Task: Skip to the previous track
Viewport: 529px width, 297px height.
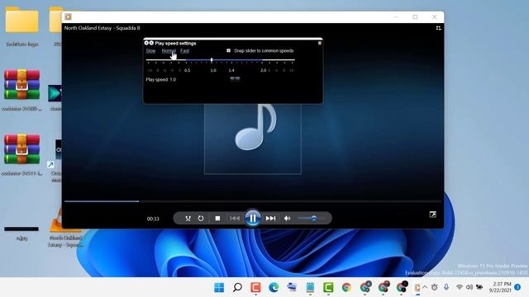Action: (235, 219)
